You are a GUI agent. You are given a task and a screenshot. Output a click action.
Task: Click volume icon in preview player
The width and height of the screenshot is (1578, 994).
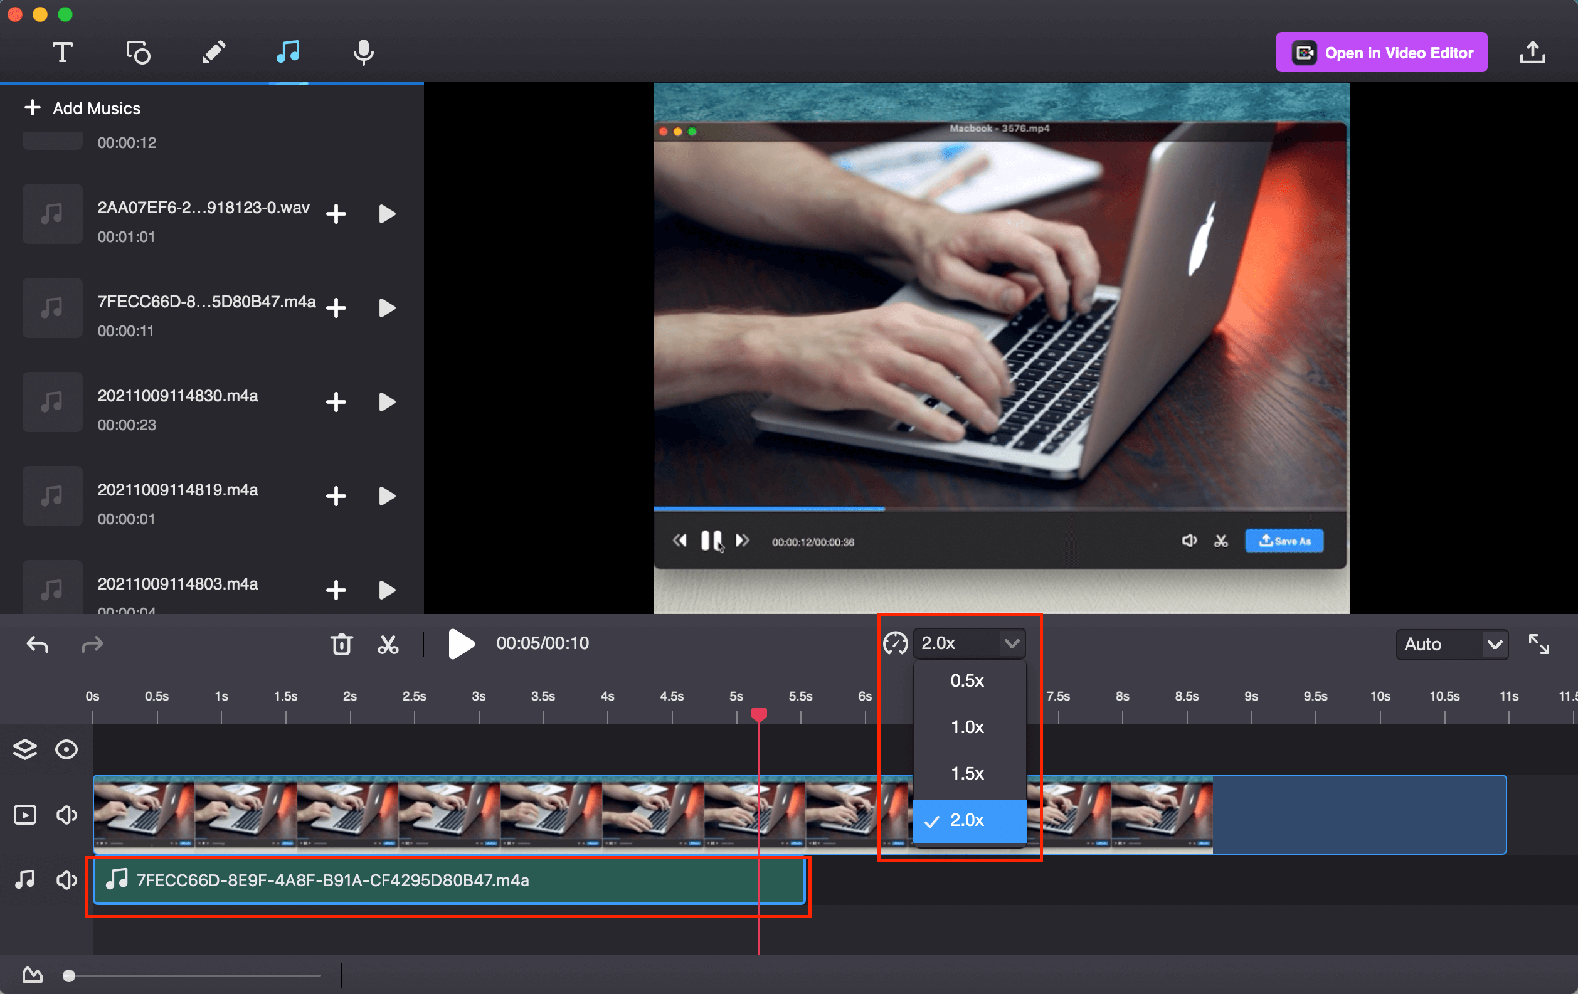click(x=1189, y=541)
